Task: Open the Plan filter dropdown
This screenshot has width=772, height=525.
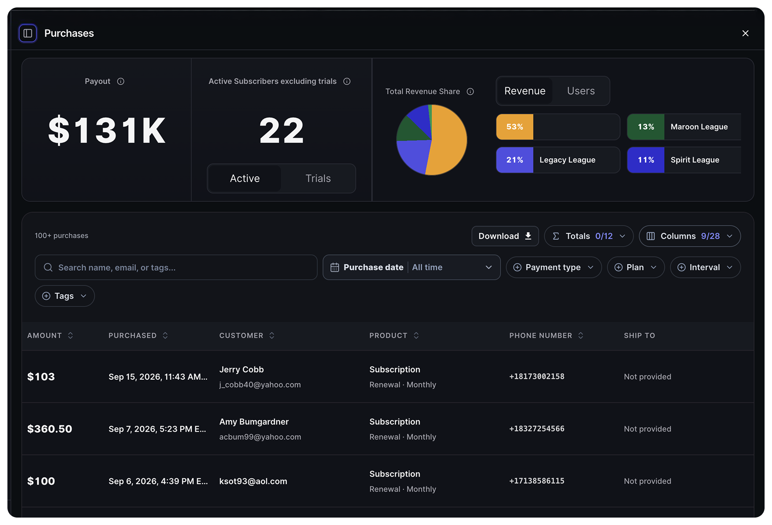Action: point(636,267)
